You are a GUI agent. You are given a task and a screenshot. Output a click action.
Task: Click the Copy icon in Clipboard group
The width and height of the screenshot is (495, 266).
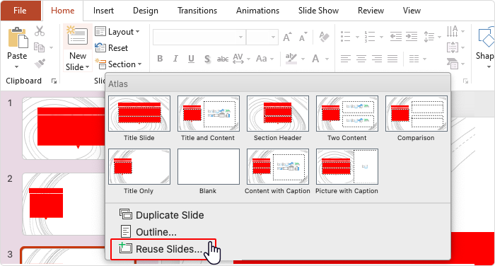[40, 47]
